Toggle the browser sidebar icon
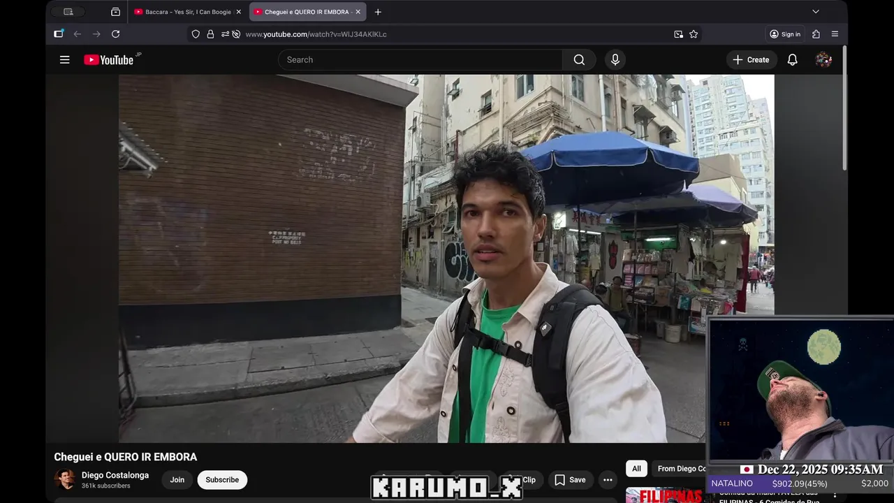The image size is (894, 503). pos(59,34)
